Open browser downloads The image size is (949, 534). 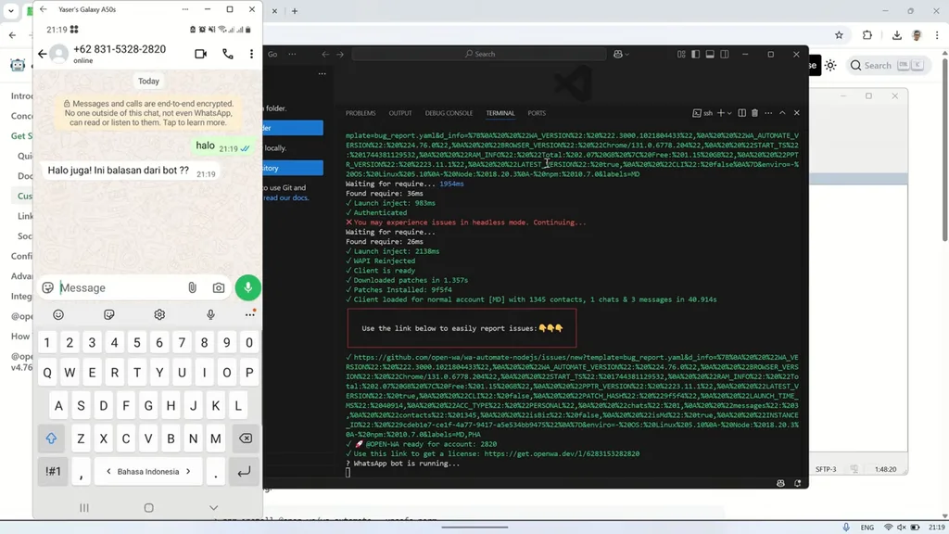pos(897,35)
